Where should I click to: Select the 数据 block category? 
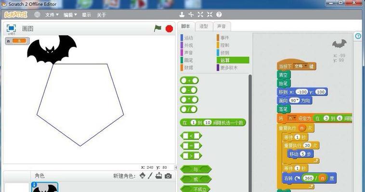189,68
